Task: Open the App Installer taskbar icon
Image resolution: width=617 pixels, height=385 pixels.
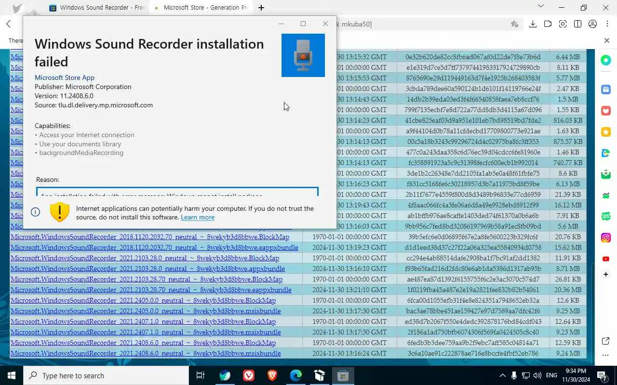Action: [x=319, y=375]
